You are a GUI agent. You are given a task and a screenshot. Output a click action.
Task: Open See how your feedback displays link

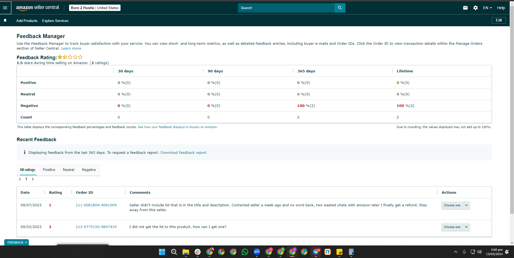click(177, 127)
